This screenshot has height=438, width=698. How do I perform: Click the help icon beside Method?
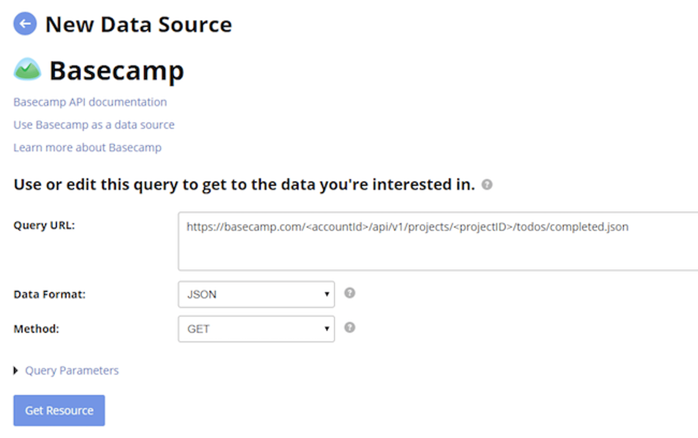[x=349, y=328]
